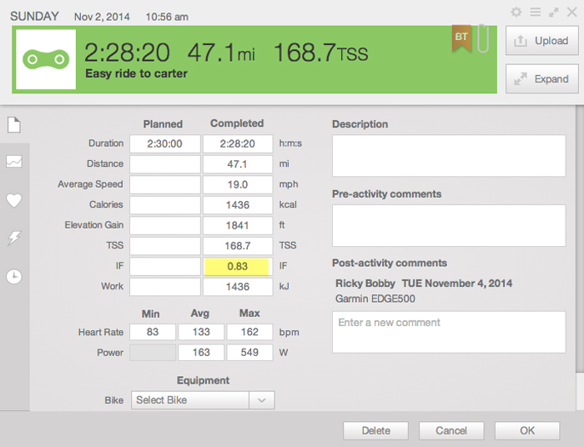Click the completed Elevation Gain field 1841
Viewport: 584px width, 447px height.
pyautogui.click(x=238, y=225)
